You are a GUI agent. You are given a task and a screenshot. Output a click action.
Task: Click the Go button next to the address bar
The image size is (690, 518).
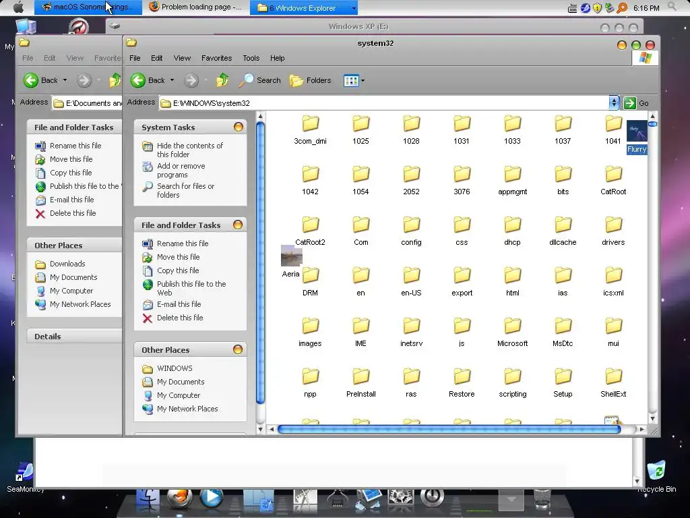(636, 103)
